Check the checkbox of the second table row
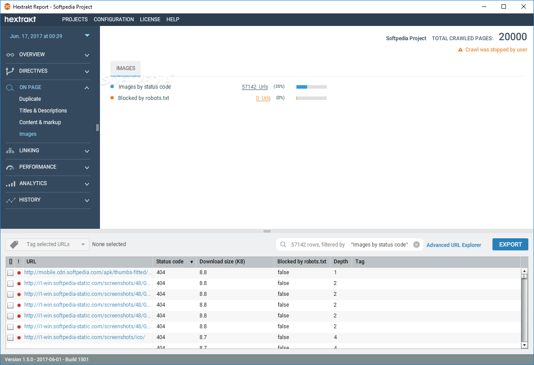534x365 pixels. [x=10, y=284]
